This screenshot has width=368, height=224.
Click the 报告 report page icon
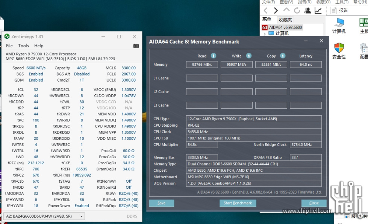[333, 11]
